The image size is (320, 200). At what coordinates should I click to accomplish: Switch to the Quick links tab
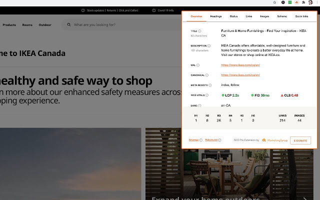pos(301,16)
